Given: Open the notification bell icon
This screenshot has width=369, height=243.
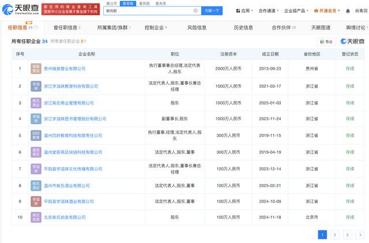Looking at the screenshot, I should pyautogui.click(x=348, y=11).
